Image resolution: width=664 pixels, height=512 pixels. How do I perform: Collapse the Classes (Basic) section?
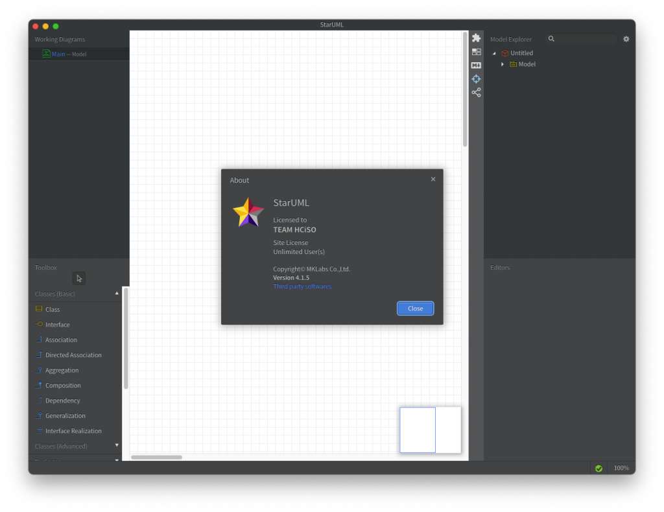tap(117, 293)
